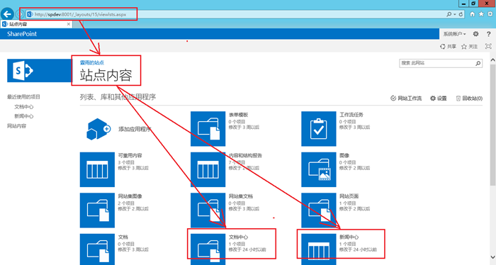The width and height of the screenshot is (496, 265).
Task: Click the 共享 share button
Action: (x=448, y=47)
